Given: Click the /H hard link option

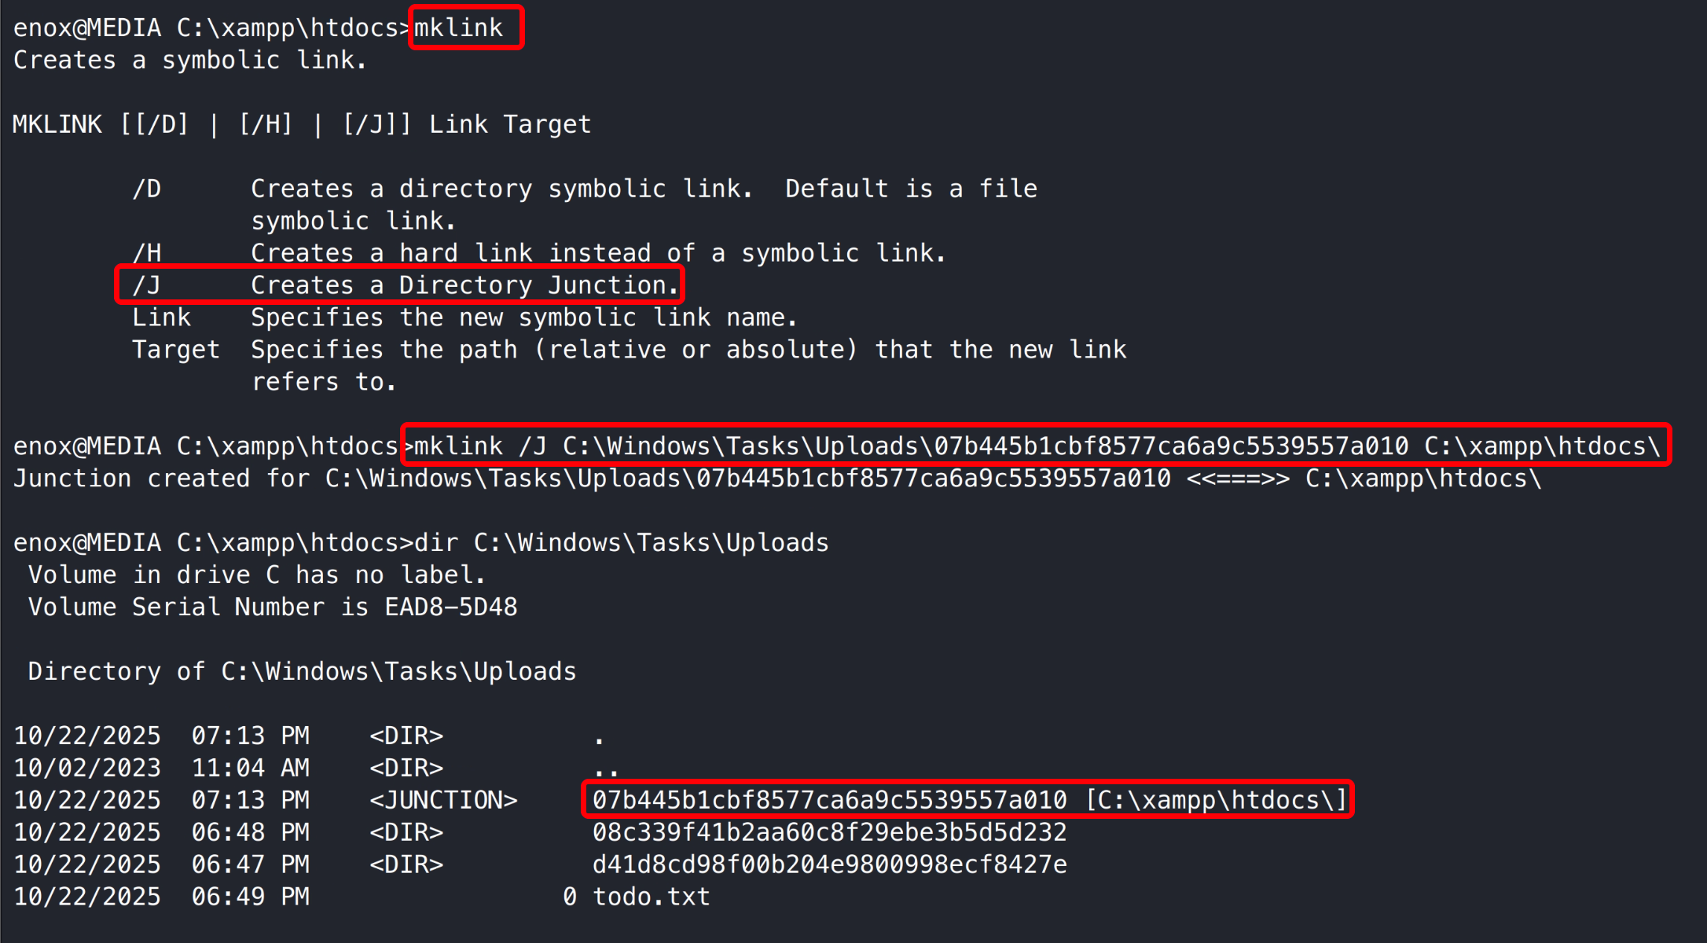Looking at the screenshot, I should (147, 253).
